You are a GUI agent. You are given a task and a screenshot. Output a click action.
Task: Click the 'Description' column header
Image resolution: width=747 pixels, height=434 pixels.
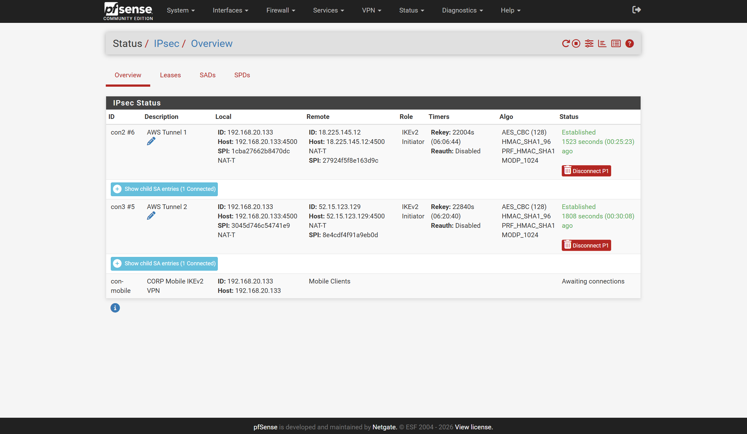click(x=161, y=117)
